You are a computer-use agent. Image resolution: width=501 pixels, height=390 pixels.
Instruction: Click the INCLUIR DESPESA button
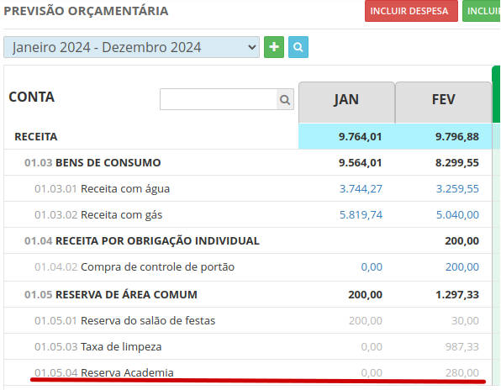coord(411,11)
